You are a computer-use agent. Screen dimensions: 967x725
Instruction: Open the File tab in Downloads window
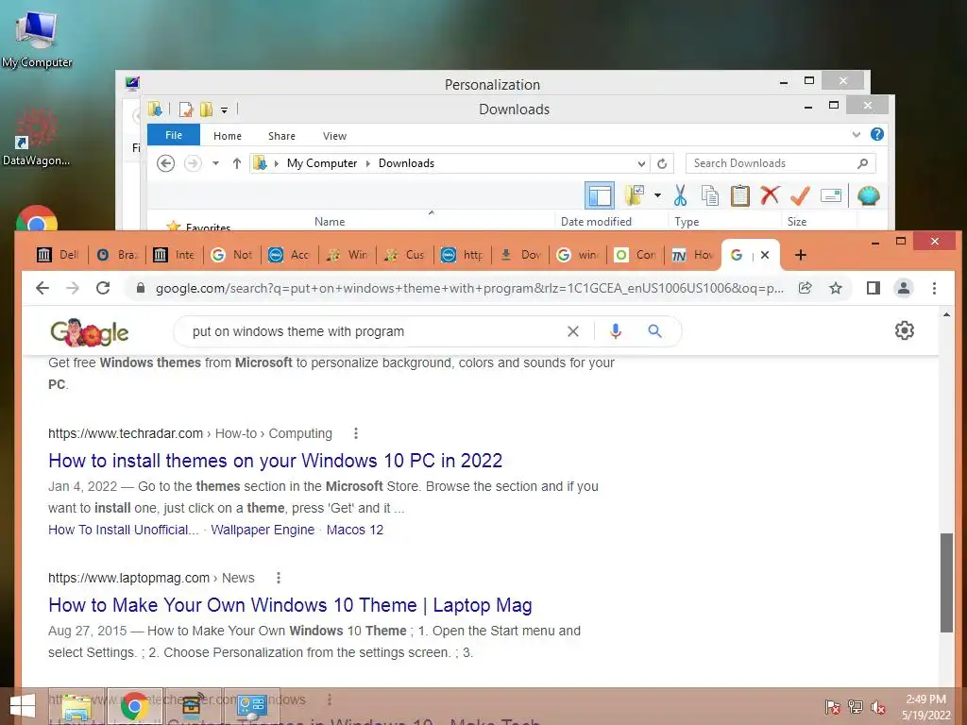coord(174,135)
